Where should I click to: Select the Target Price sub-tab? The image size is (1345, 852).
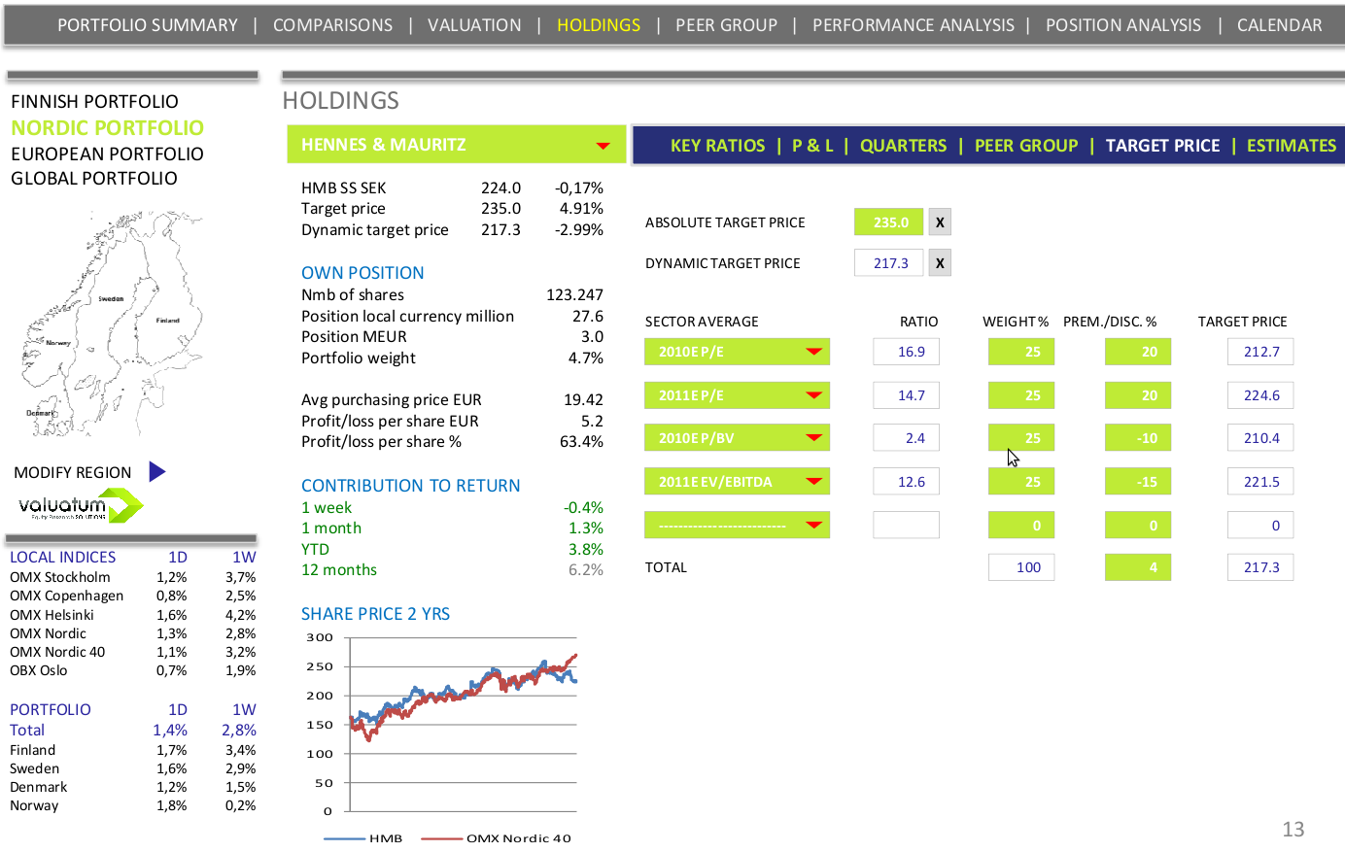pos(1162,146)
